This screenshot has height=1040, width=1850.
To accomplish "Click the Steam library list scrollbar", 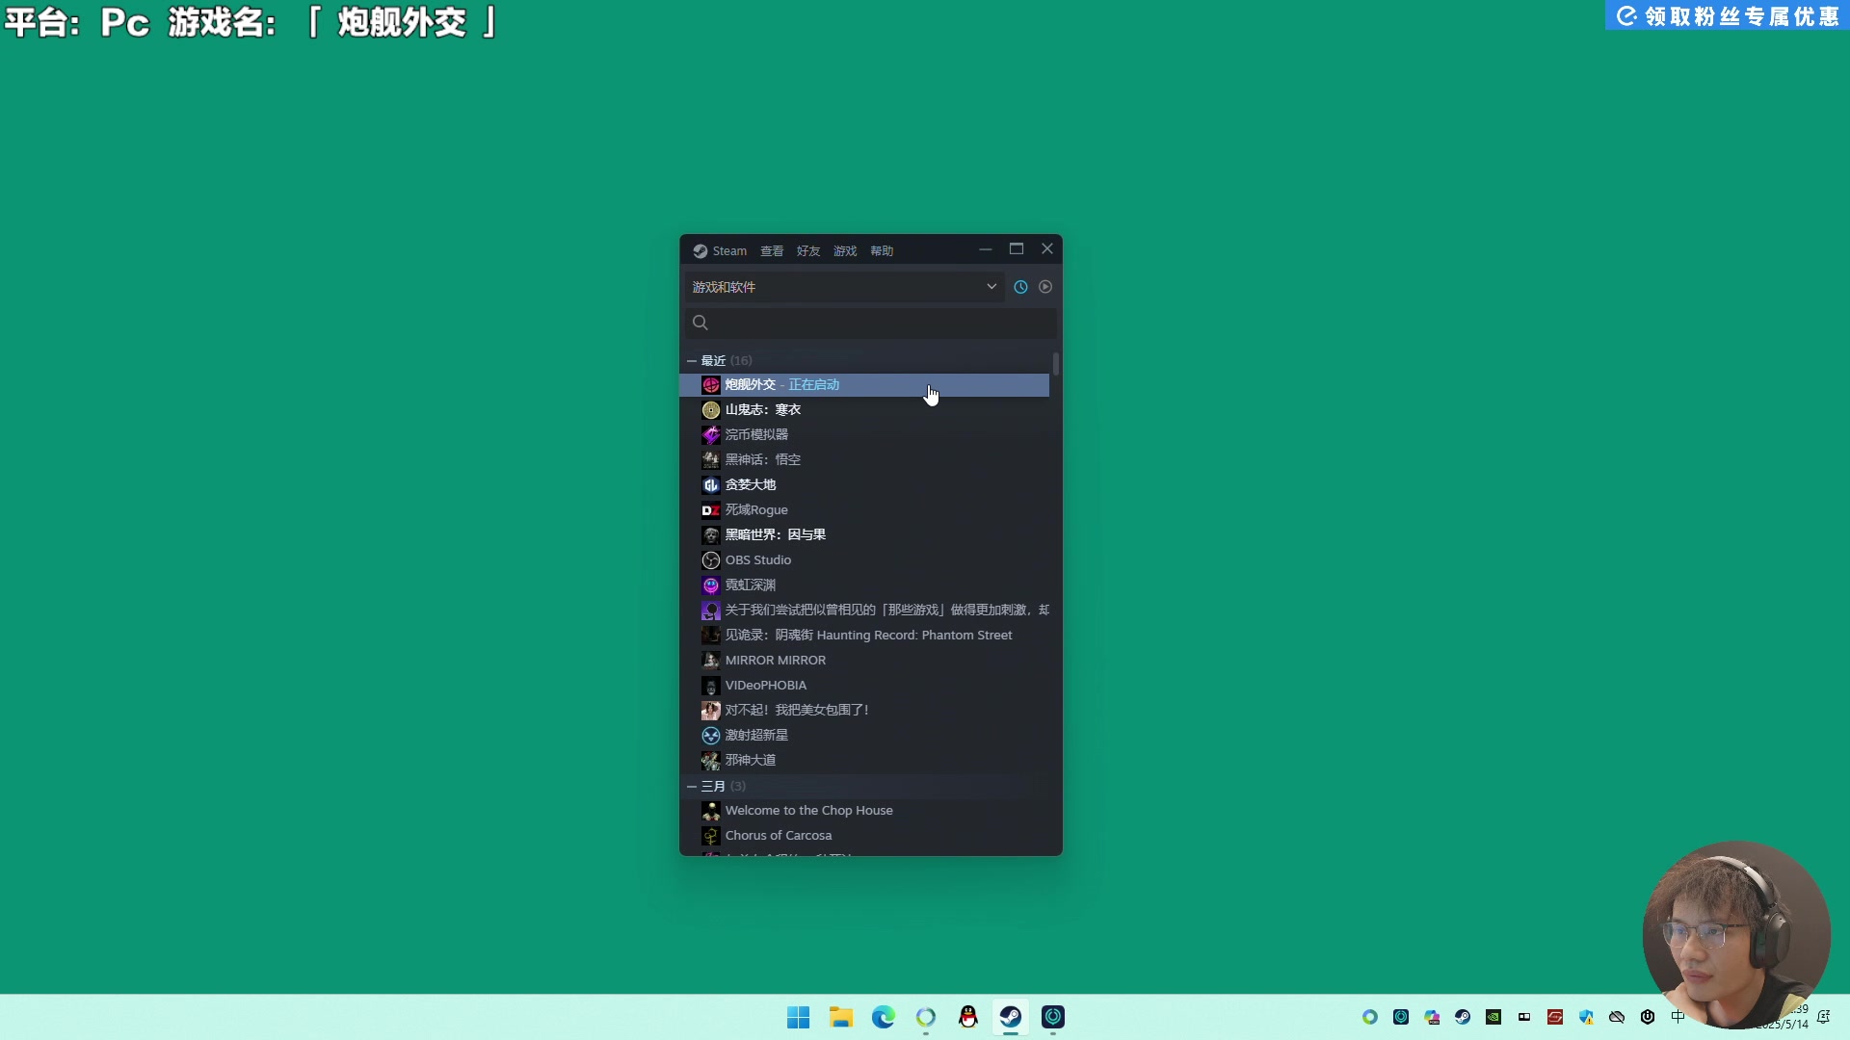I will [x=1056, y=364].
